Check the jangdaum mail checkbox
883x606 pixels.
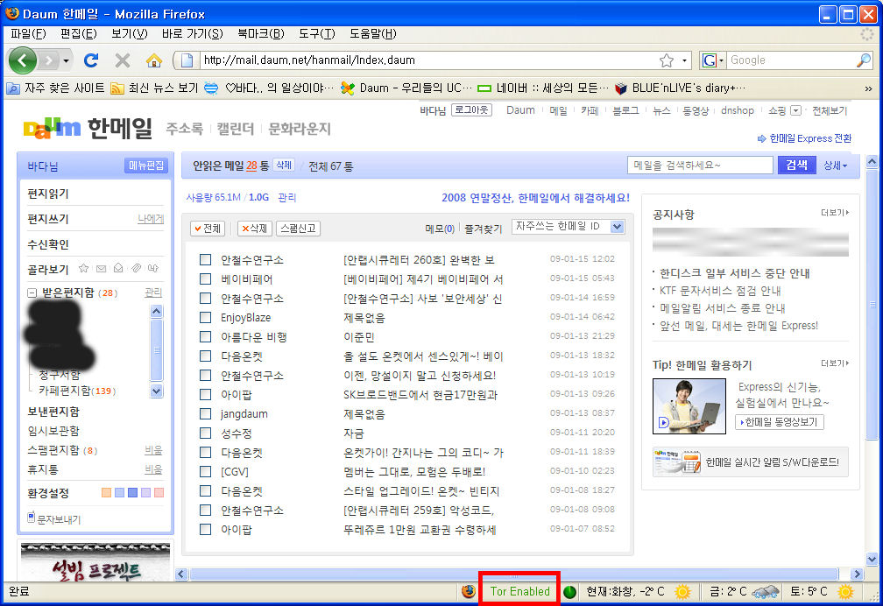click(206, 414)
